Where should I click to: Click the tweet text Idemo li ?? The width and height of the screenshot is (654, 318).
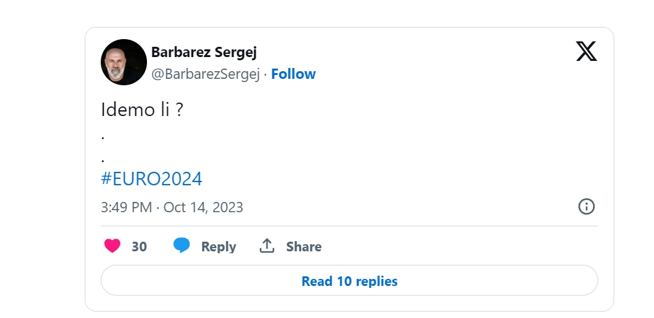click(142, 110)
